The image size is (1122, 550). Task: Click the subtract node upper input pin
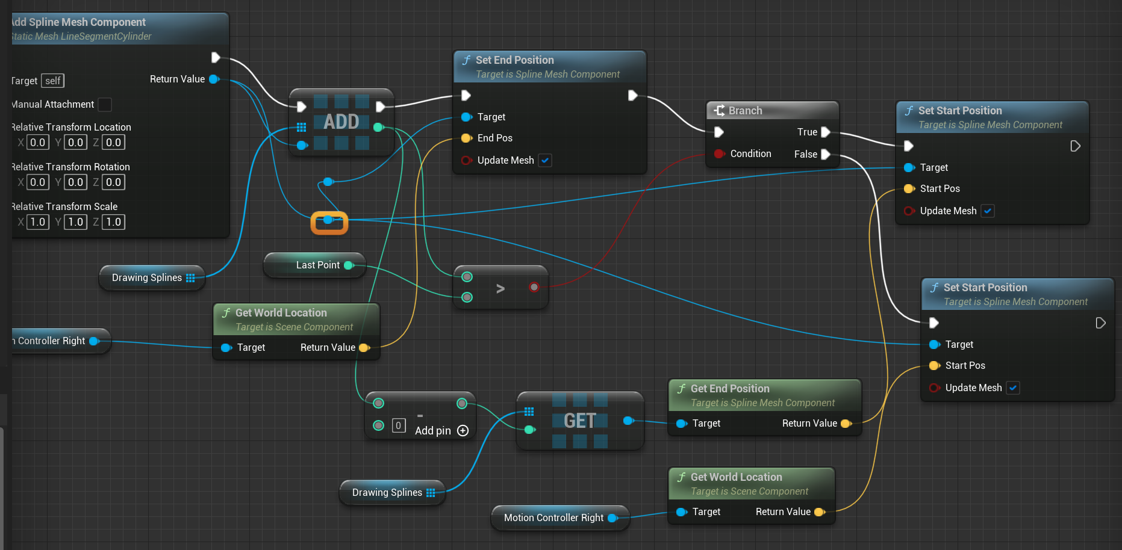tap(378, 403)
